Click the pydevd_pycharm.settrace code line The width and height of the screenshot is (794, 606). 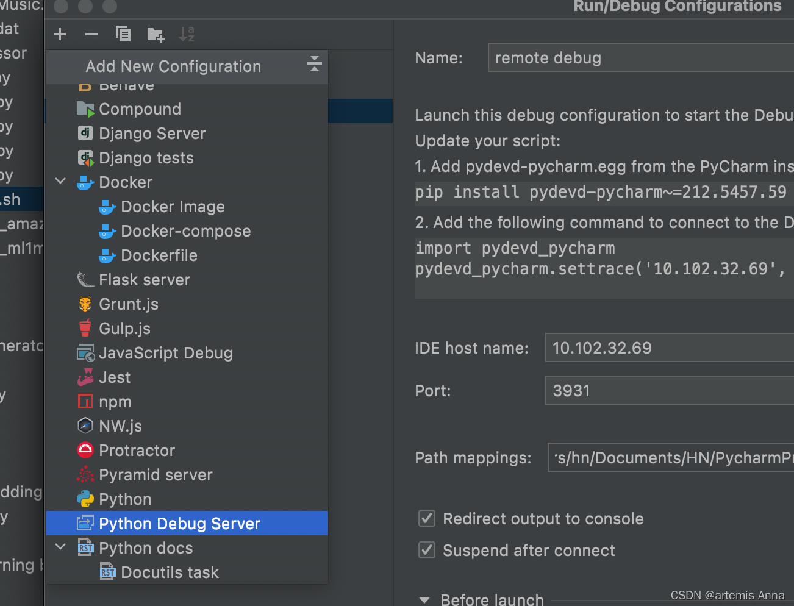(600, 269)
